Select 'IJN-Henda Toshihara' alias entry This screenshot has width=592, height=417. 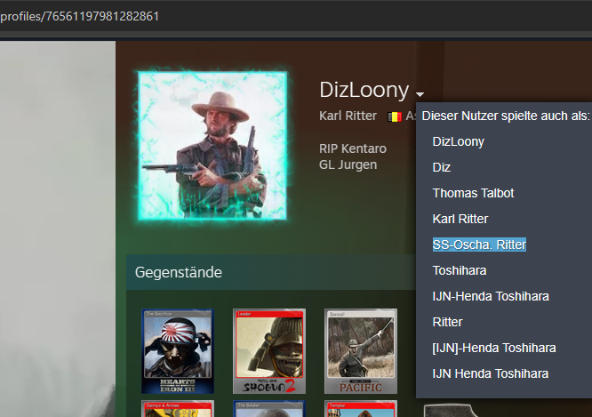491,296
